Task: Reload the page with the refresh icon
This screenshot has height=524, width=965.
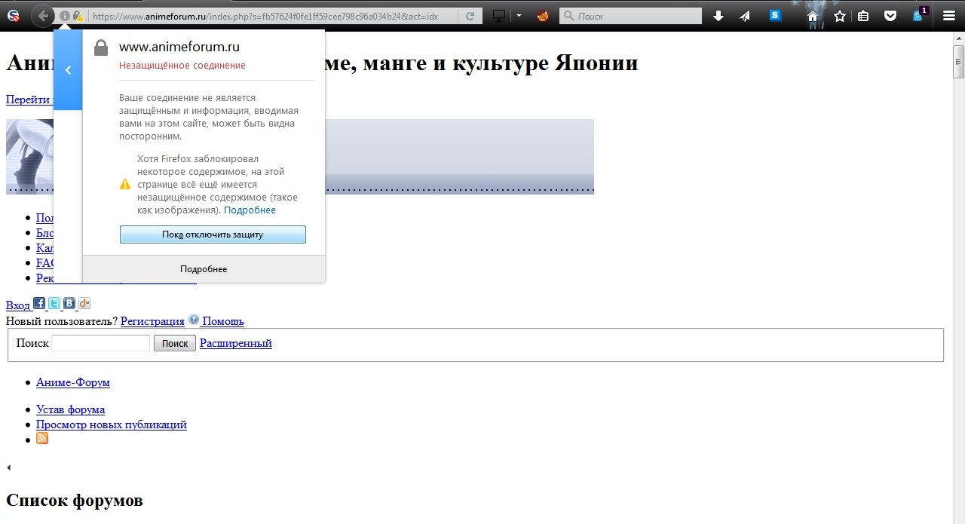Action: tap(470, 16)
